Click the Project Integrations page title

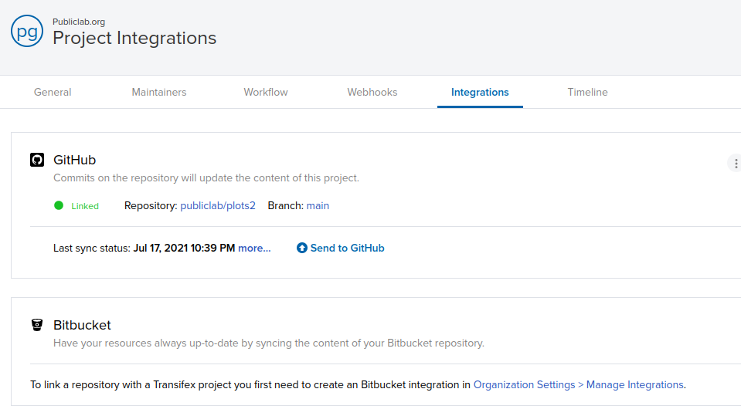(x=134, y=39)
